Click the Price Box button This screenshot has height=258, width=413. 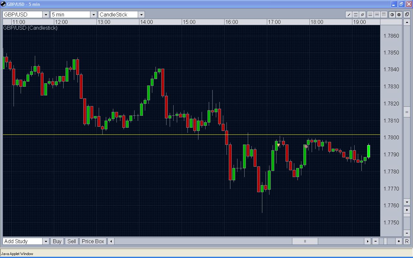93,241
